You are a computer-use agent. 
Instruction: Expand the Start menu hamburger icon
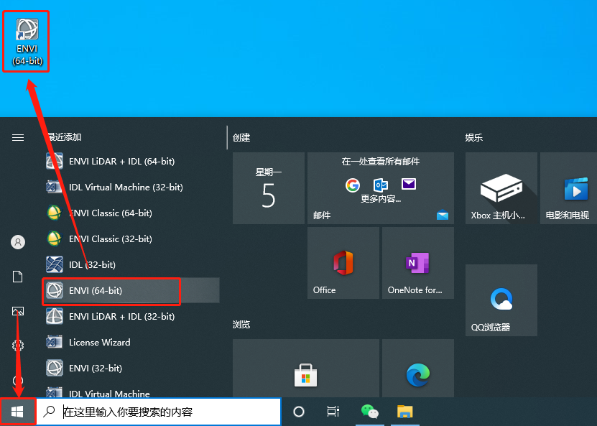pos(18,137)
